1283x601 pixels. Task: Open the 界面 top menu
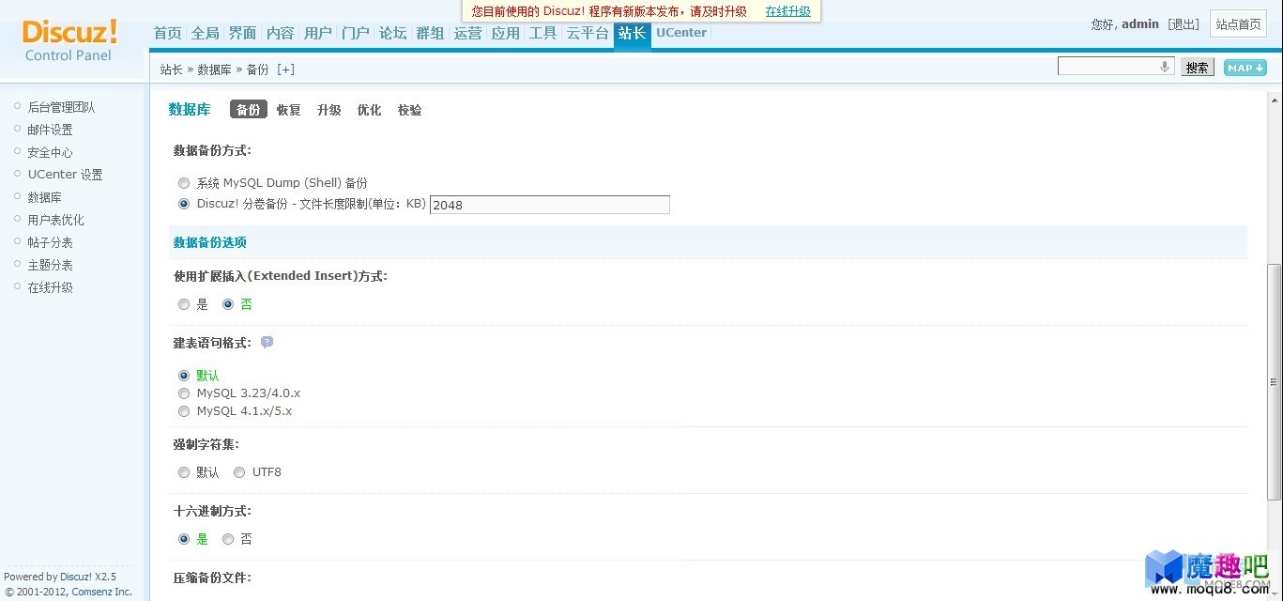243,33
